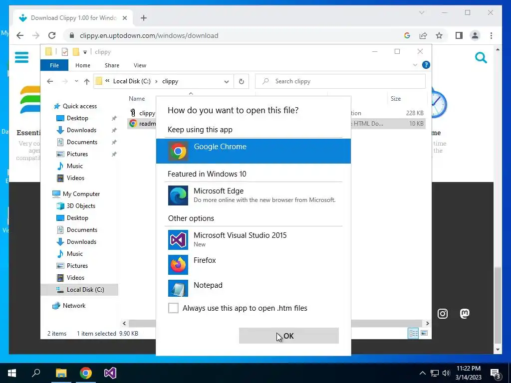Select Local Disk (C:) in sidebar
The height and width of the screenshot is (383, 511).
pyautogui.click(x=79, y=290)
